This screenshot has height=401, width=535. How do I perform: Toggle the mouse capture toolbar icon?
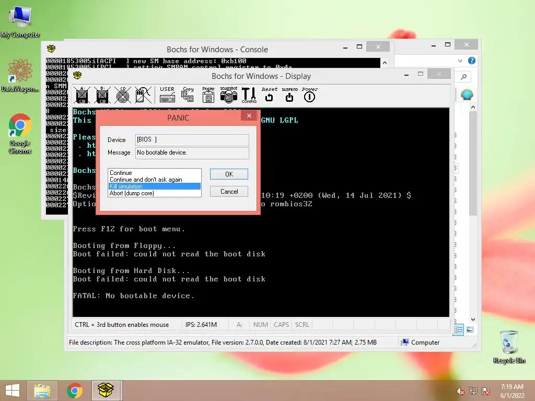143,95
